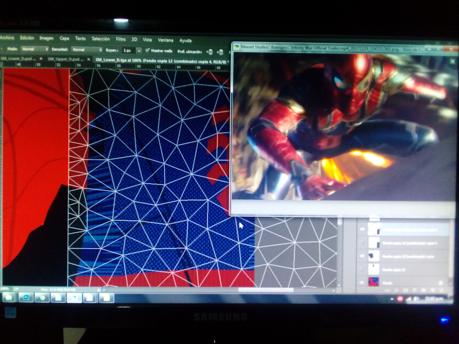
Task: Click the network signal tray icon
Action: tap(408, 299)
